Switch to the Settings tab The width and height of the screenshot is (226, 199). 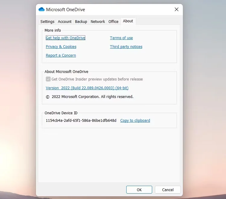(x=47, y=22)
